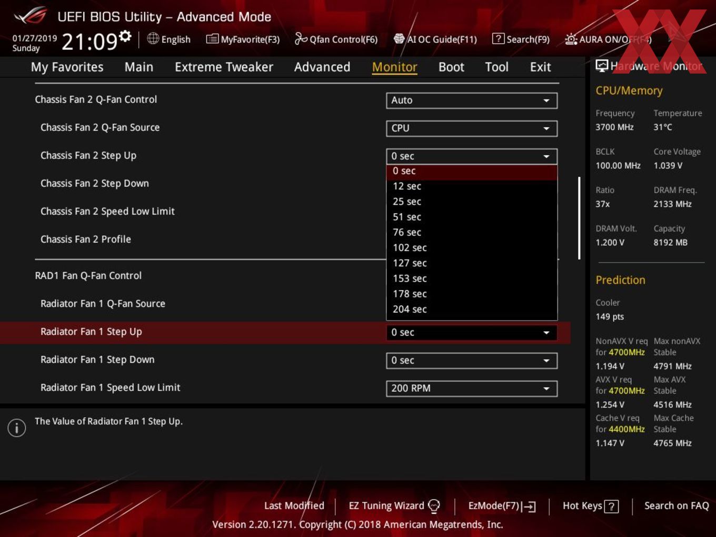The image size is (716, 537).
Task: Select 102 sec option
Action: tap(472, 247)
